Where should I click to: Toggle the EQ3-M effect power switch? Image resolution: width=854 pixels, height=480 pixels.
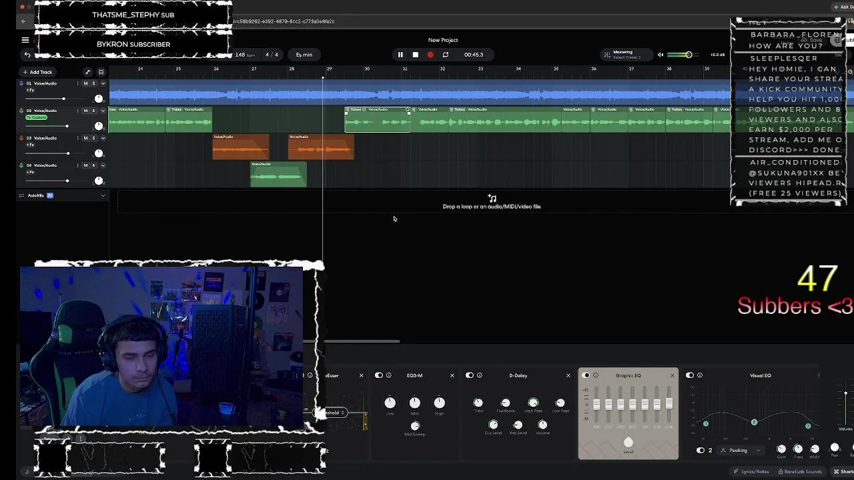pos(379,375)
